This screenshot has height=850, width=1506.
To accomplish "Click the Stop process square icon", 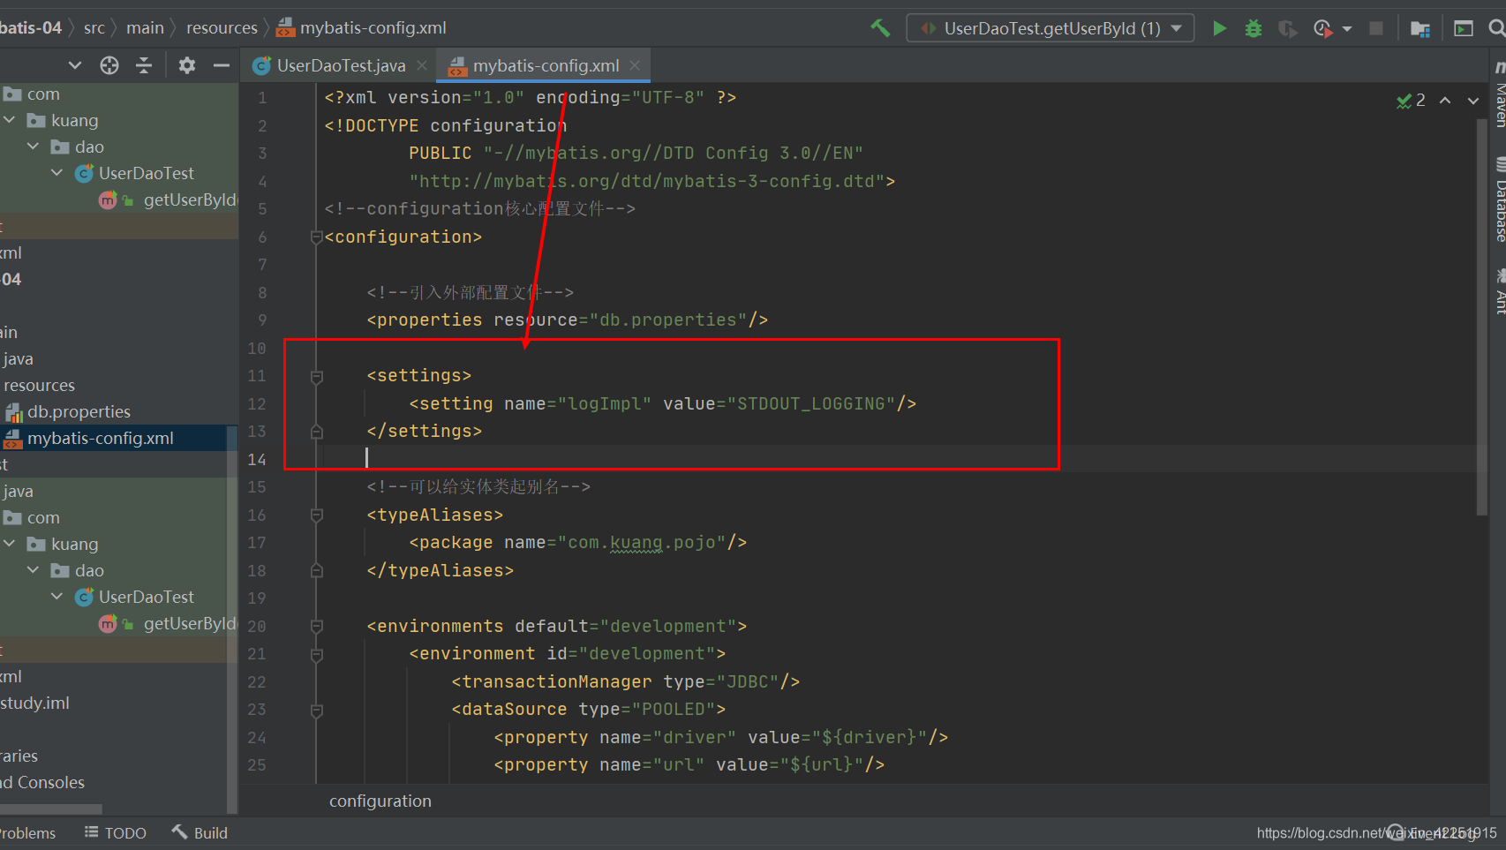I will point(1376,28).
